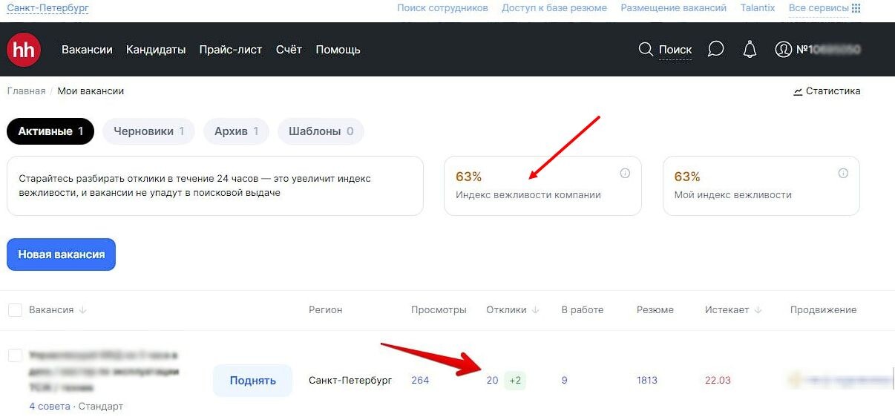Show info for Мой индекс вежливости
This screenshot has width=895, height=417.
[843, 173]
